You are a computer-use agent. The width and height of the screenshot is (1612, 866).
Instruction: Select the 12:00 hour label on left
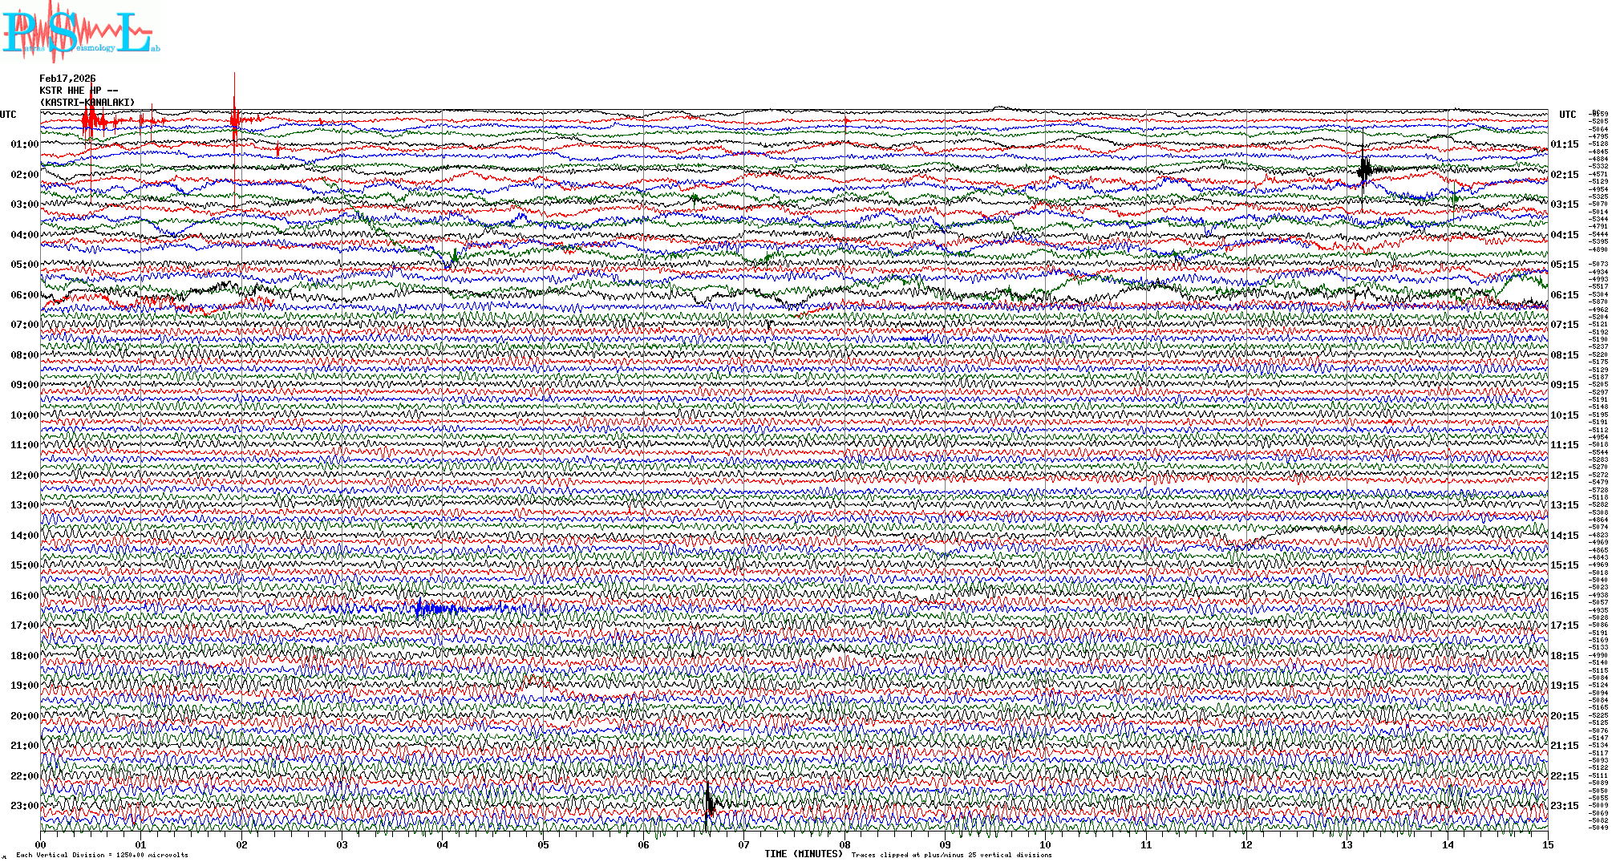(x=24, y=475)
